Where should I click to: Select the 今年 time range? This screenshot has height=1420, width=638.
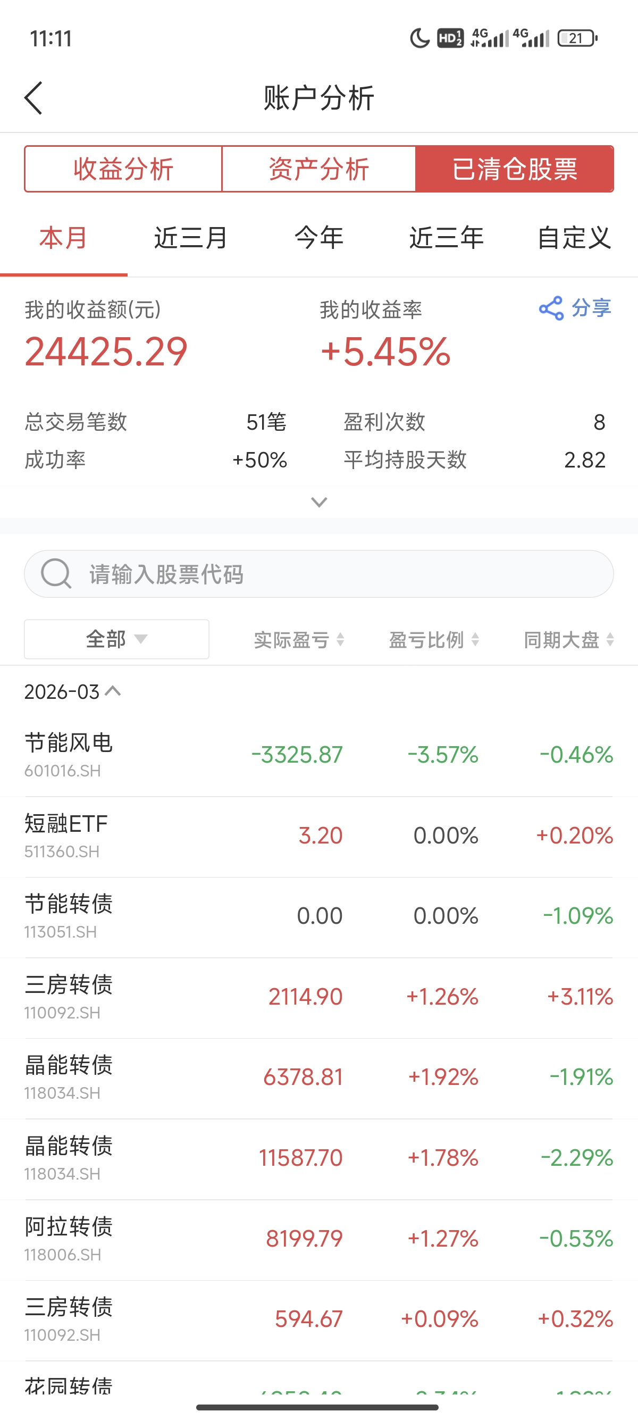319,238
